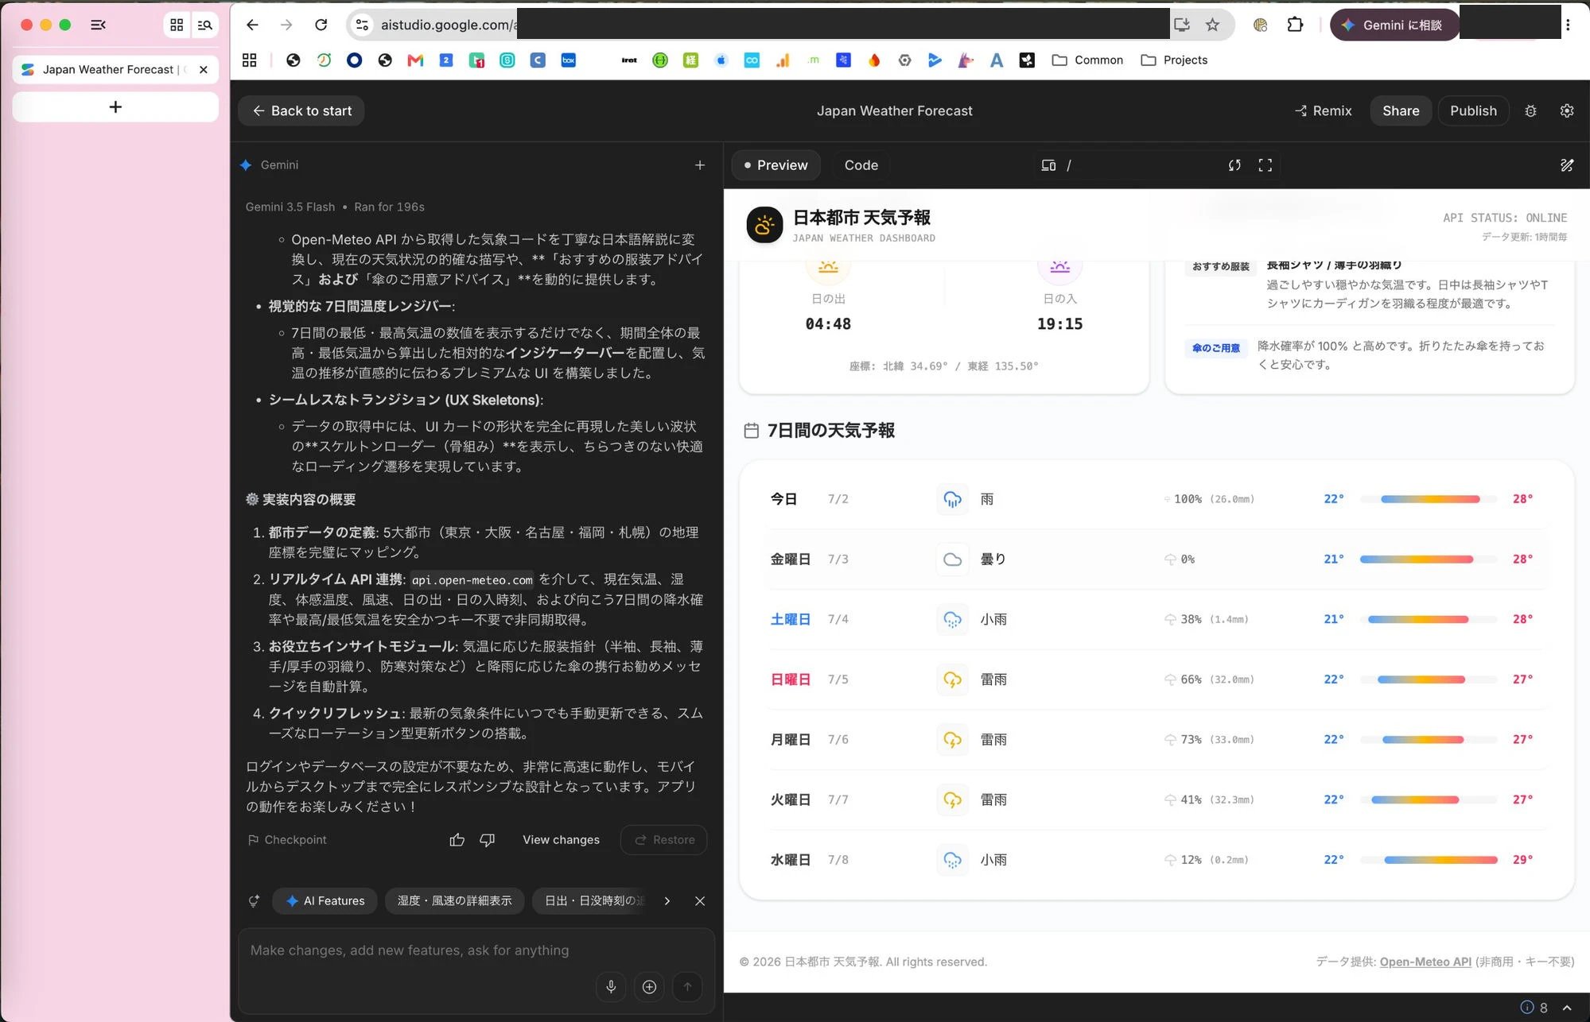1590x1022 pixels.
Task: Select the Preview tab
Action: [776, 165]
